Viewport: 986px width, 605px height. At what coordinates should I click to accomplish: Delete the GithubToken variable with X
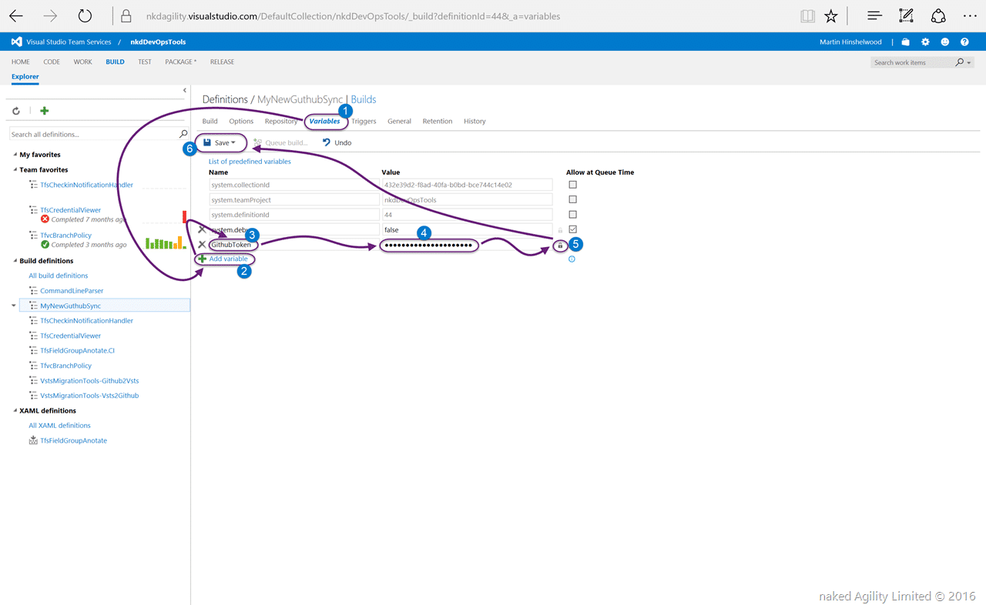click(202, 245)
